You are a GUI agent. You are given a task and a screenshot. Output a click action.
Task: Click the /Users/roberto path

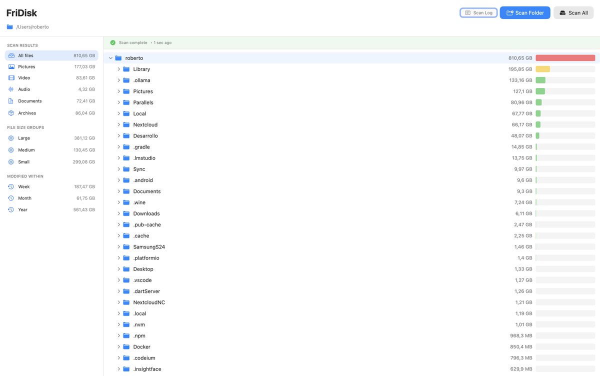(x=32, y=27)
